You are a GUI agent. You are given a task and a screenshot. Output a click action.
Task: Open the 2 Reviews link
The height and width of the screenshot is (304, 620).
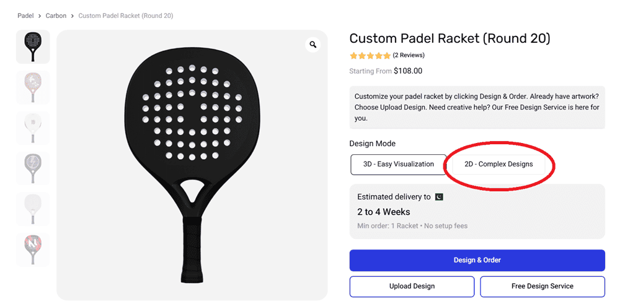pyautogui.click(x=409, y=56)
